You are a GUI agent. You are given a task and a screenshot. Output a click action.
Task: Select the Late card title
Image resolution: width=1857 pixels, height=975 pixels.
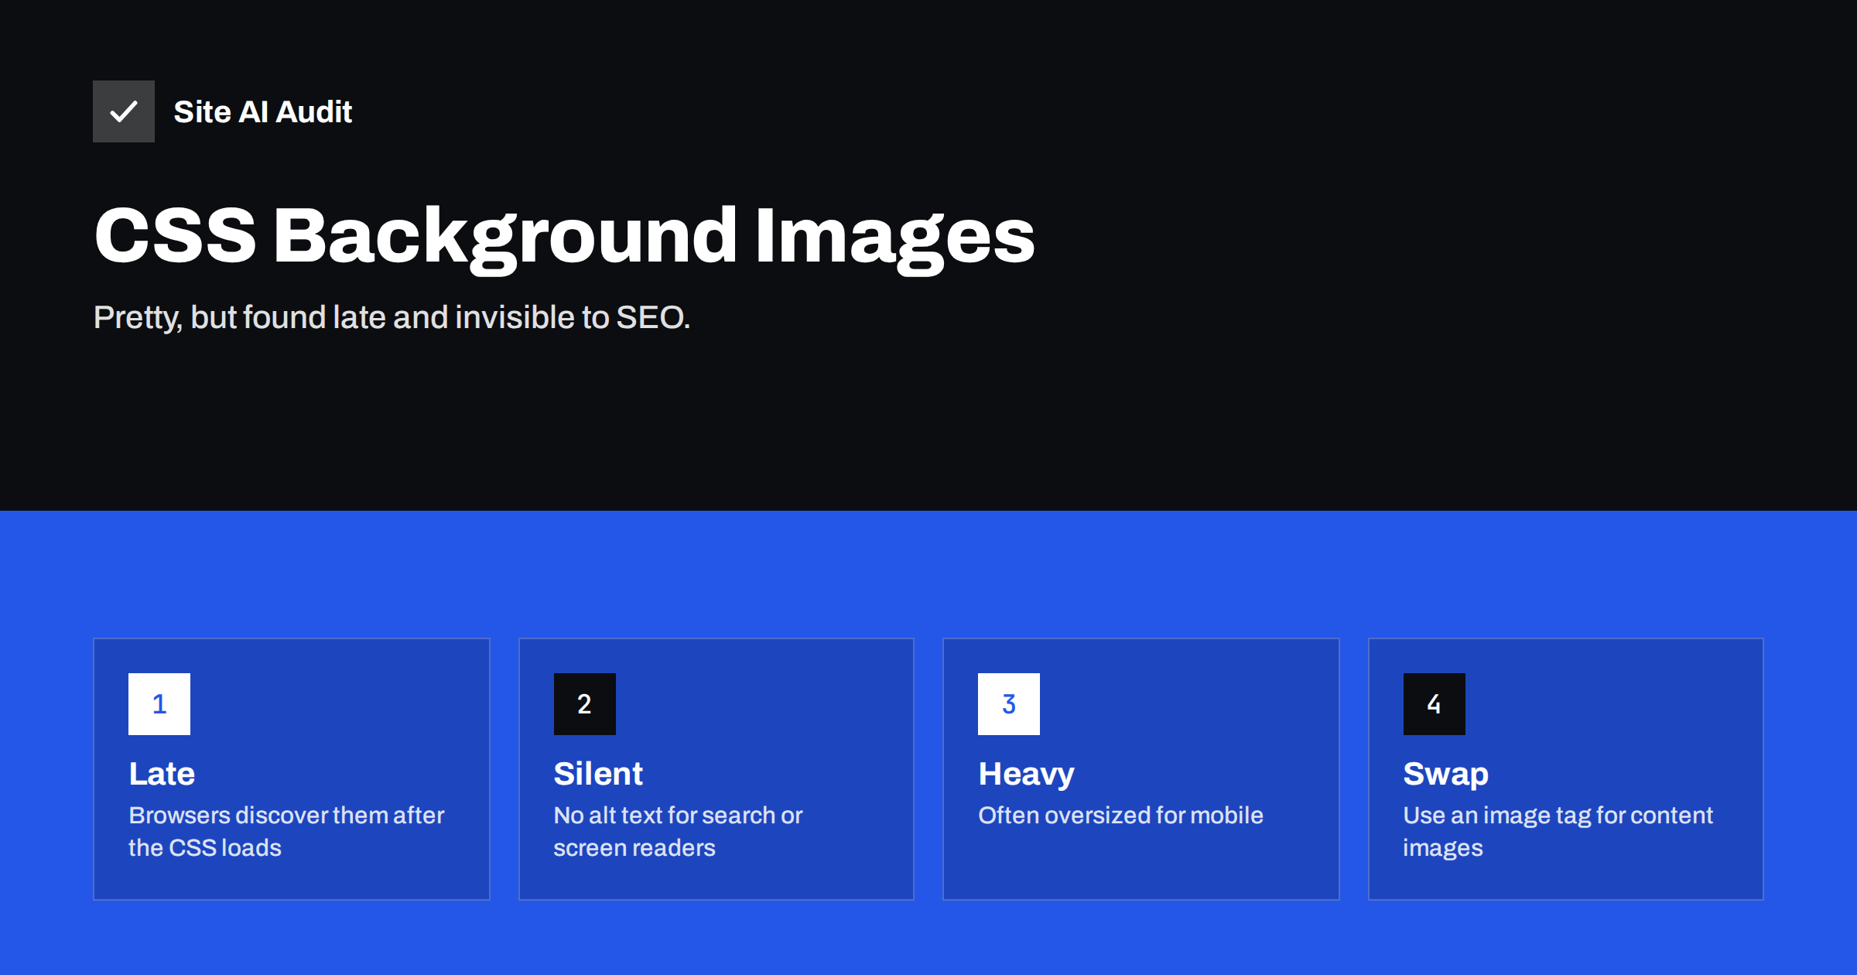tap(162, 774)
